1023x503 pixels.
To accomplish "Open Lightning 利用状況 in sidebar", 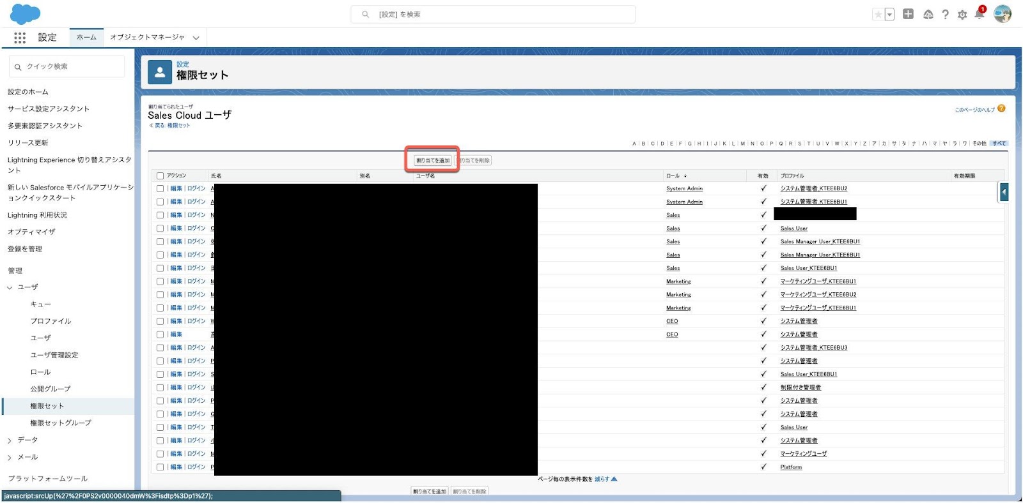I will tap(37, 216).
